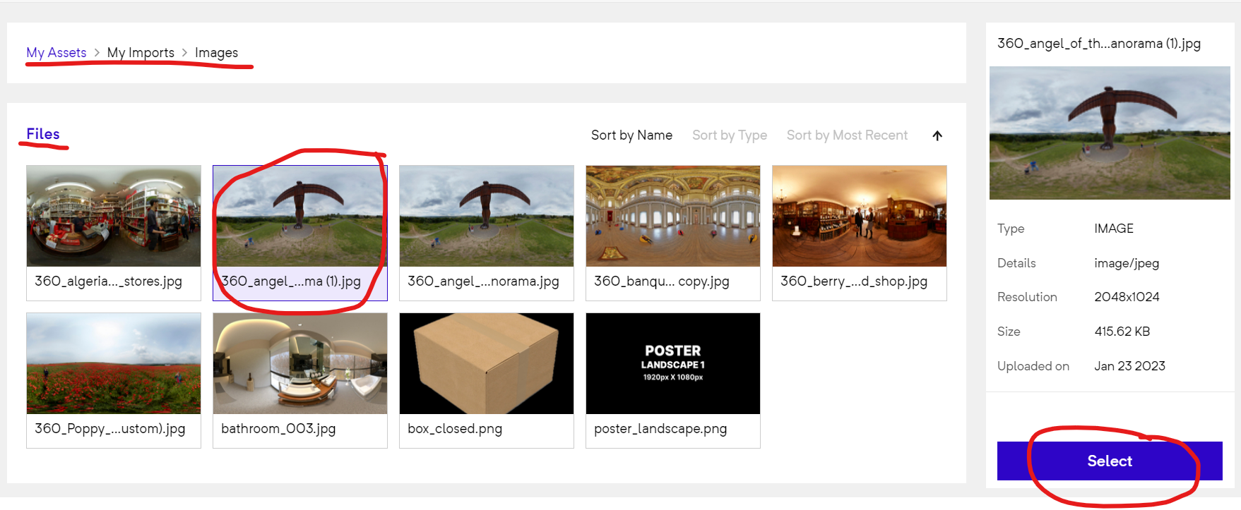Sort files by Most Recent
This screenshot has width=1241, height=510.
coord(847,135)
